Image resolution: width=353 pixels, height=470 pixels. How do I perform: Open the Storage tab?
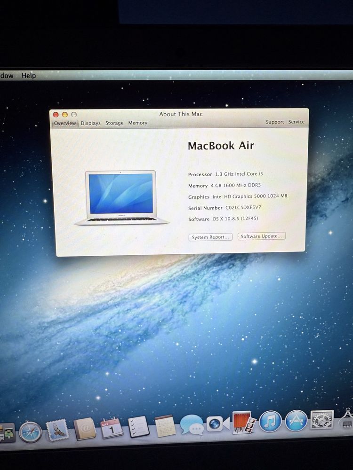pyautogui.click(x=114, y=123)
